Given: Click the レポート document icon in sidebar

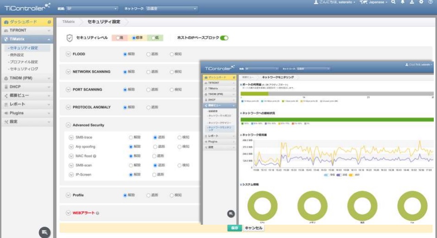Looking at the screenshot, I should 6,104.
